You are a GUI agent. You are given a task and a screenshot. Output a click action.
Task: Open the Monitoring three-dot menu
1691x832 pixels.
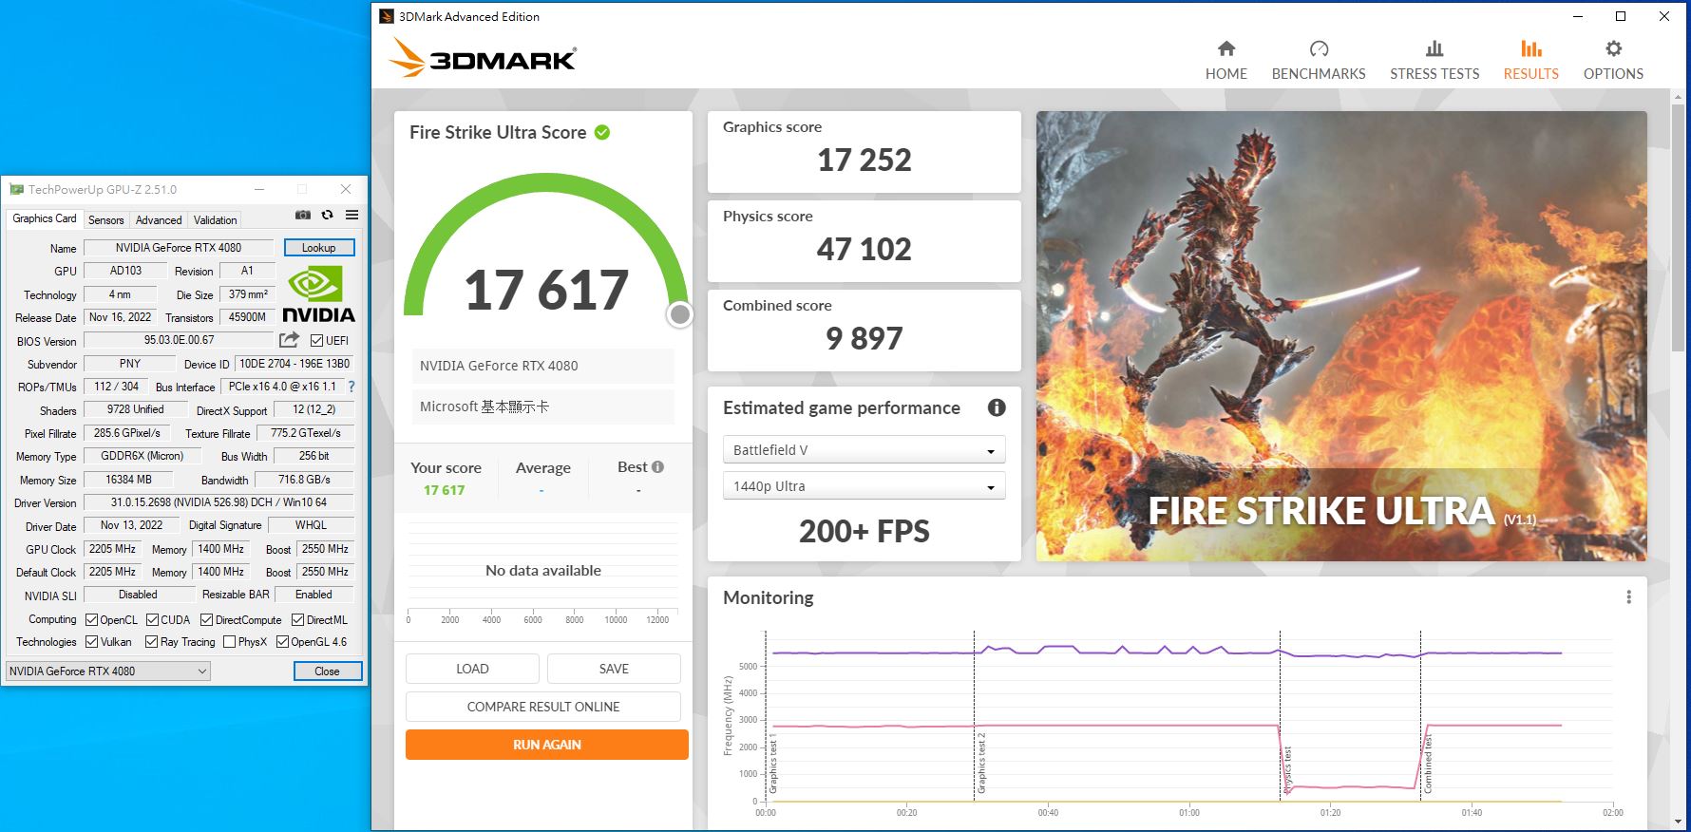pos(1628,597)
